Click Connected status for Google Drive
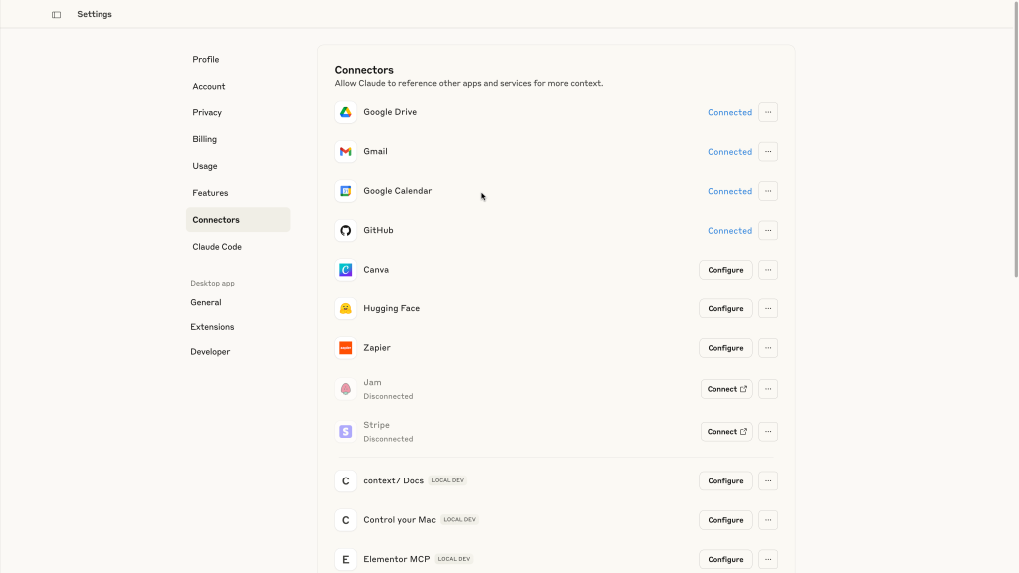1019x573 pixels. pos(729,113)
